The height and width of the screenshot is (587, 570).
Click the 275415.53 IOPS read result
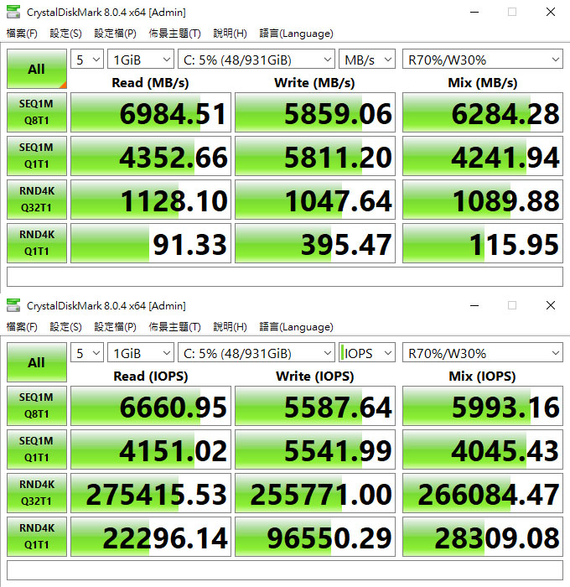click(x=151, y=493)
